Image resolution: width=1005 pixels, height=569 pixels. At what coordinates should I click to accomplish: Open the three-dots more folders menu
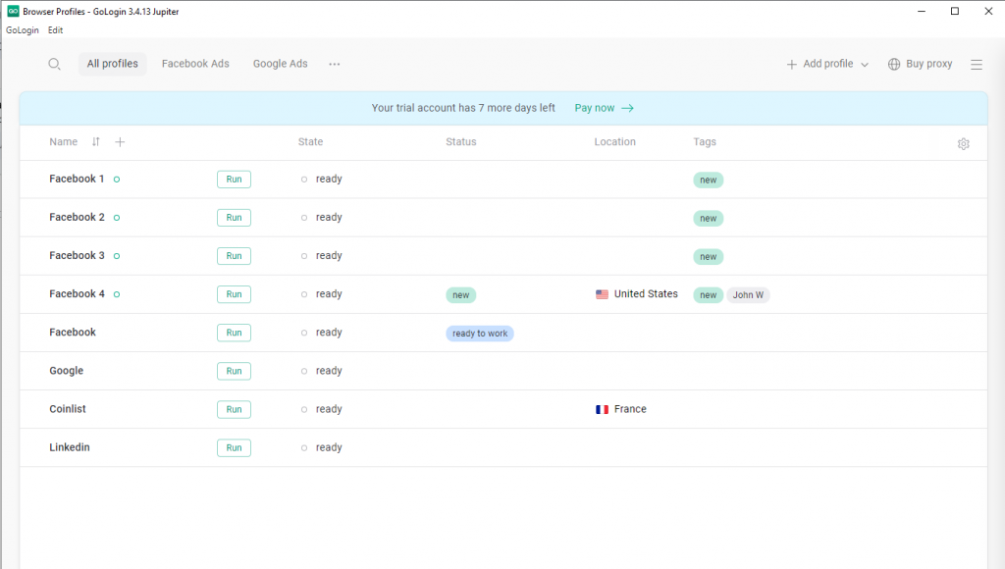[335, 65]
